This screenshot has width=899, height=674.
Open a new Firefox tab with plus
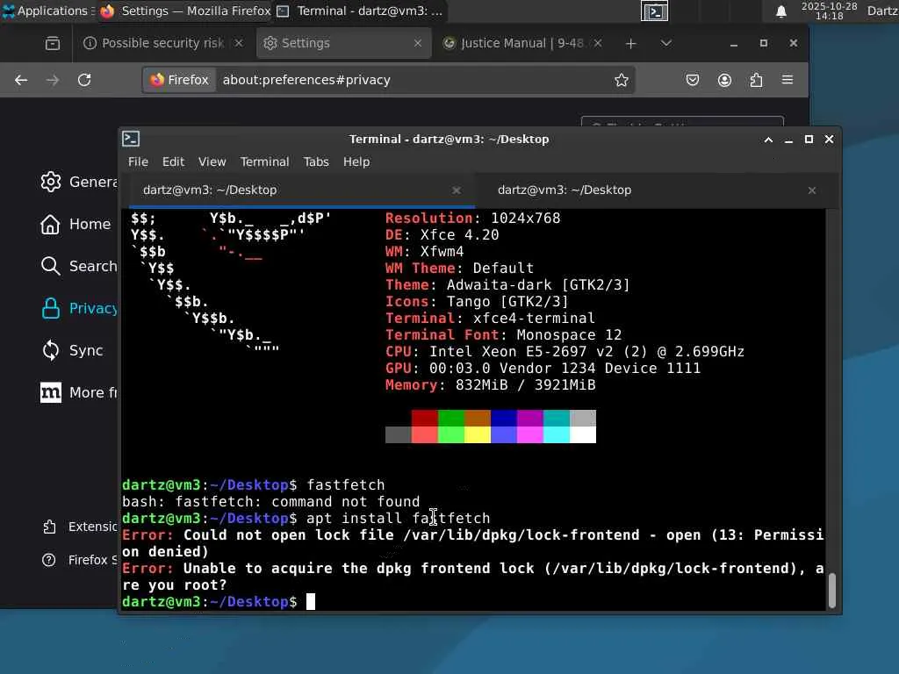tap(630, 44)
